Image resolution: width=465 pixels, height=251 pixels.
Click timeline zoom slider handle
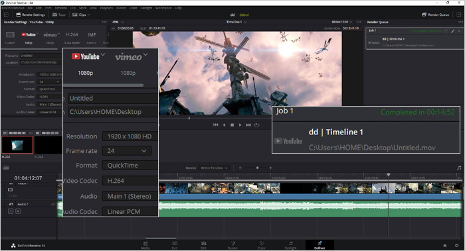[257, 168]
